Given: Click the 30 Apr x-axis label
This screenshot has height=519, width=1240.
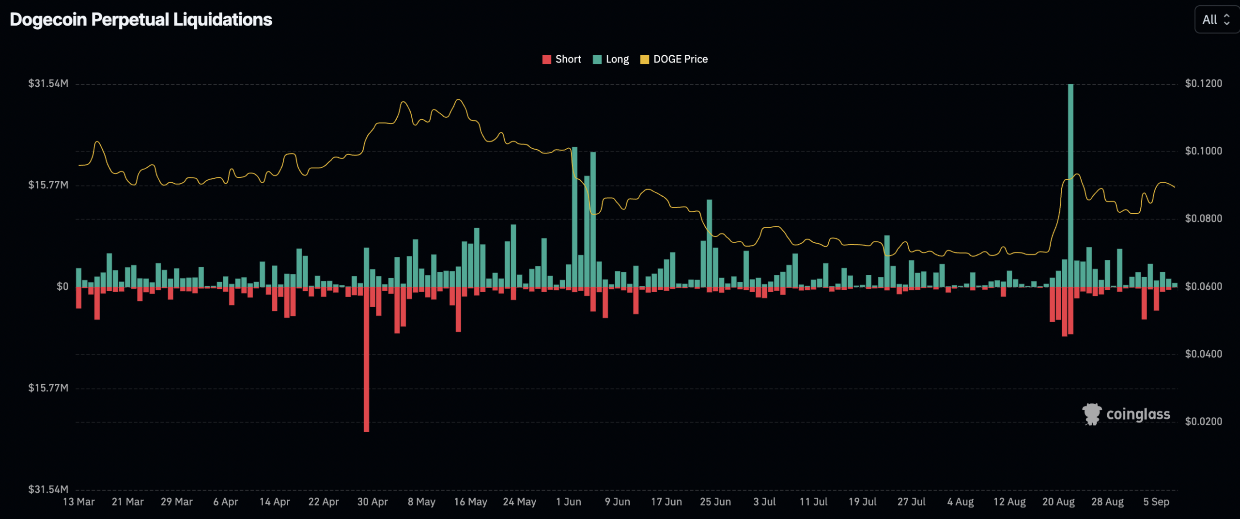Looking at the screenshot, I should click(x=372, y=502).
